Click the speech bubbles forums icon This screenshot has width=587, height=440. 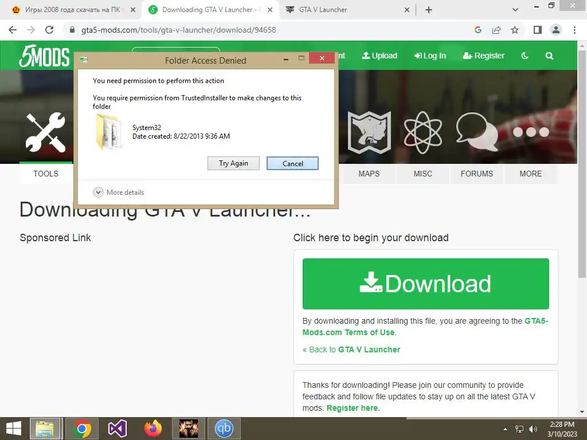pyautogui.click(x=477, y=132)
